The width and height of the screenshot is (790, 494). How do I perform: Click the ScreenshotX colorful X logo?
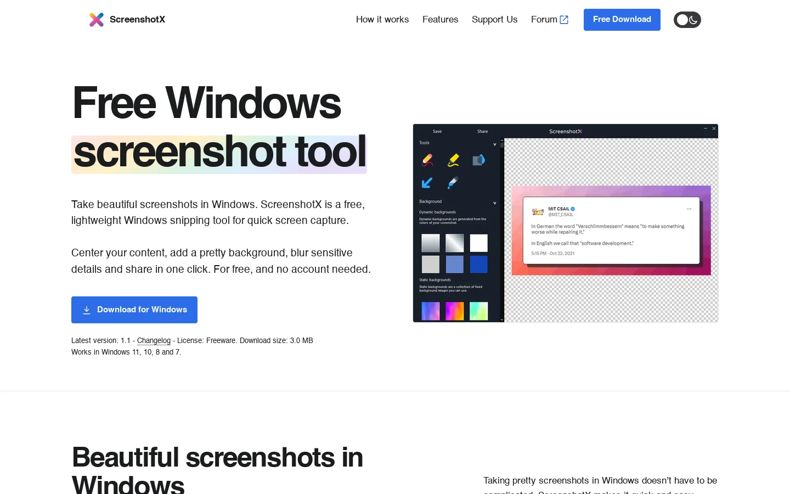coord(97,20)
